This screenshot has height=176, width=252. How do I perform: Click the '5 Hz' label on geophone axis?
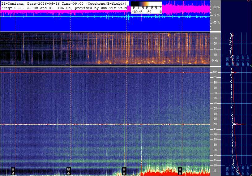215,60
